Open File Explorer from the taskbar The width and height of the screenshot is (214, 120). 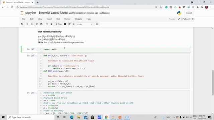click(79, 117)
